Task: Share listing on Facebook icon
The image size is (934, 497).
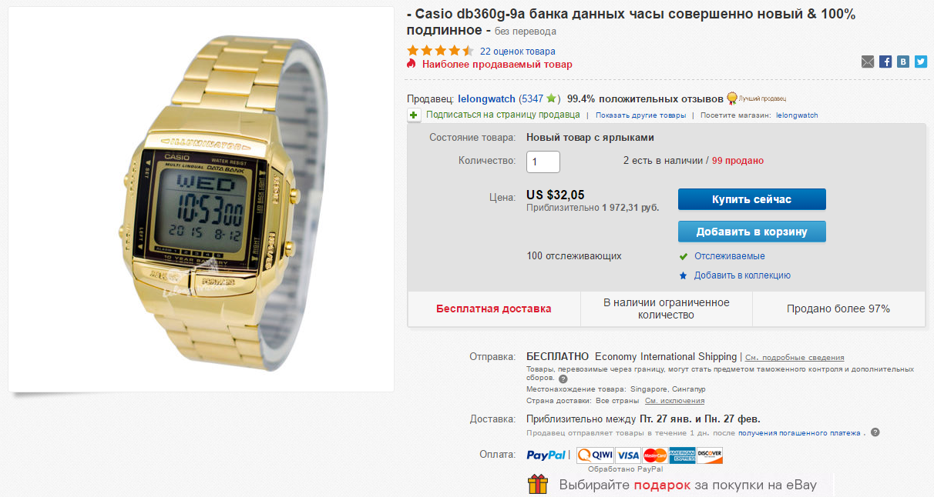Action: pyautogui.click(x=885, y=62)
